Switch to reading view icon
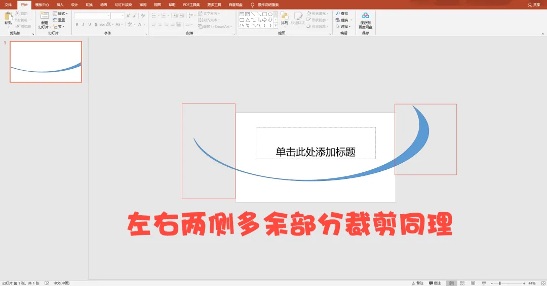This screenshot has height=286, width=547. coord(473,283)
